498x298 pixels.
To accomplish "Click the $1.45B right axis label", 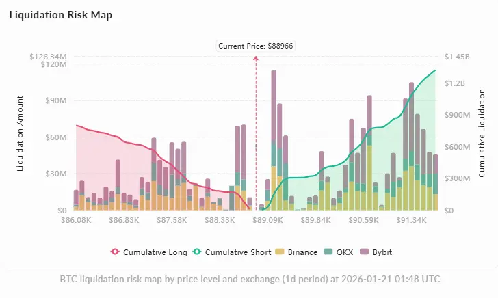I will [x=457, y=57].
